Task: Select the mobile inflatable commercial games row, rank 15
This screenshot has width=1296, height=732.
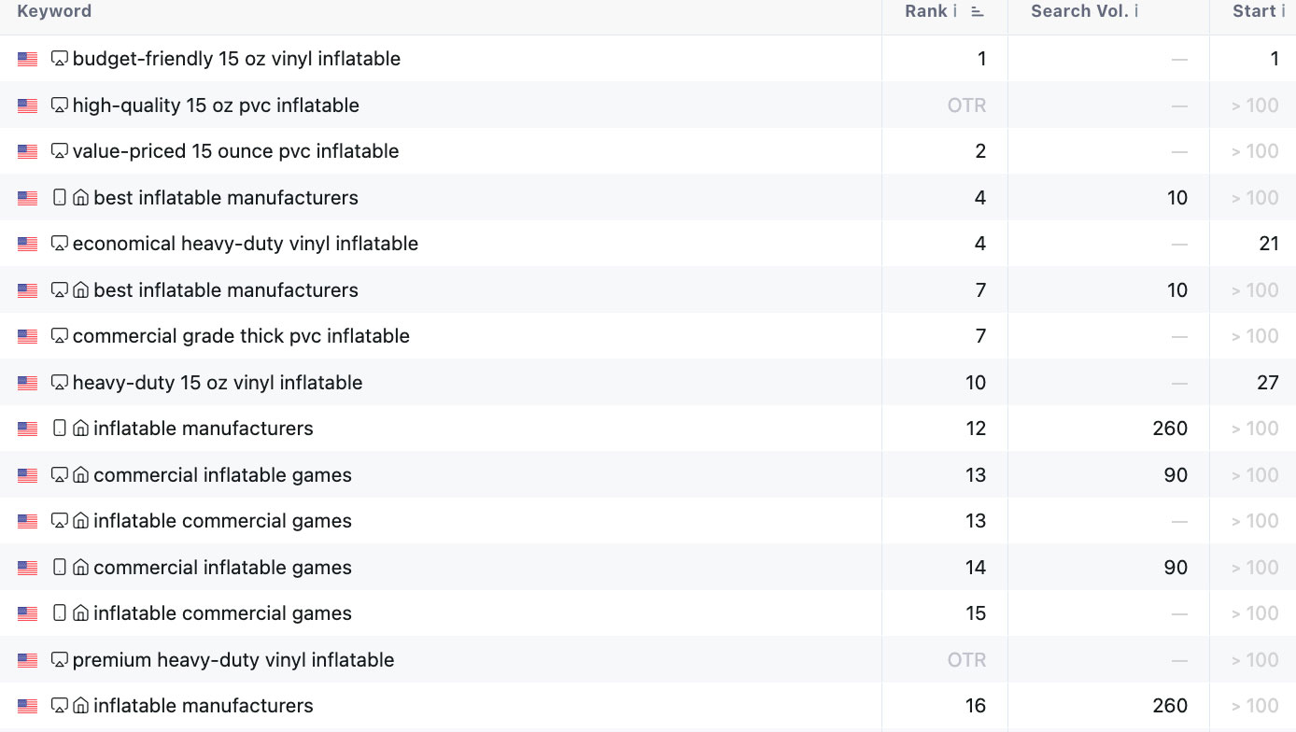Action: pyautogui.click(x=222, y=613)
